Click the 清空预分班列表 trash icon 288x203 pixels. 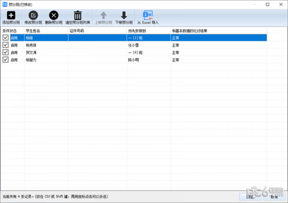coord(78,15)
